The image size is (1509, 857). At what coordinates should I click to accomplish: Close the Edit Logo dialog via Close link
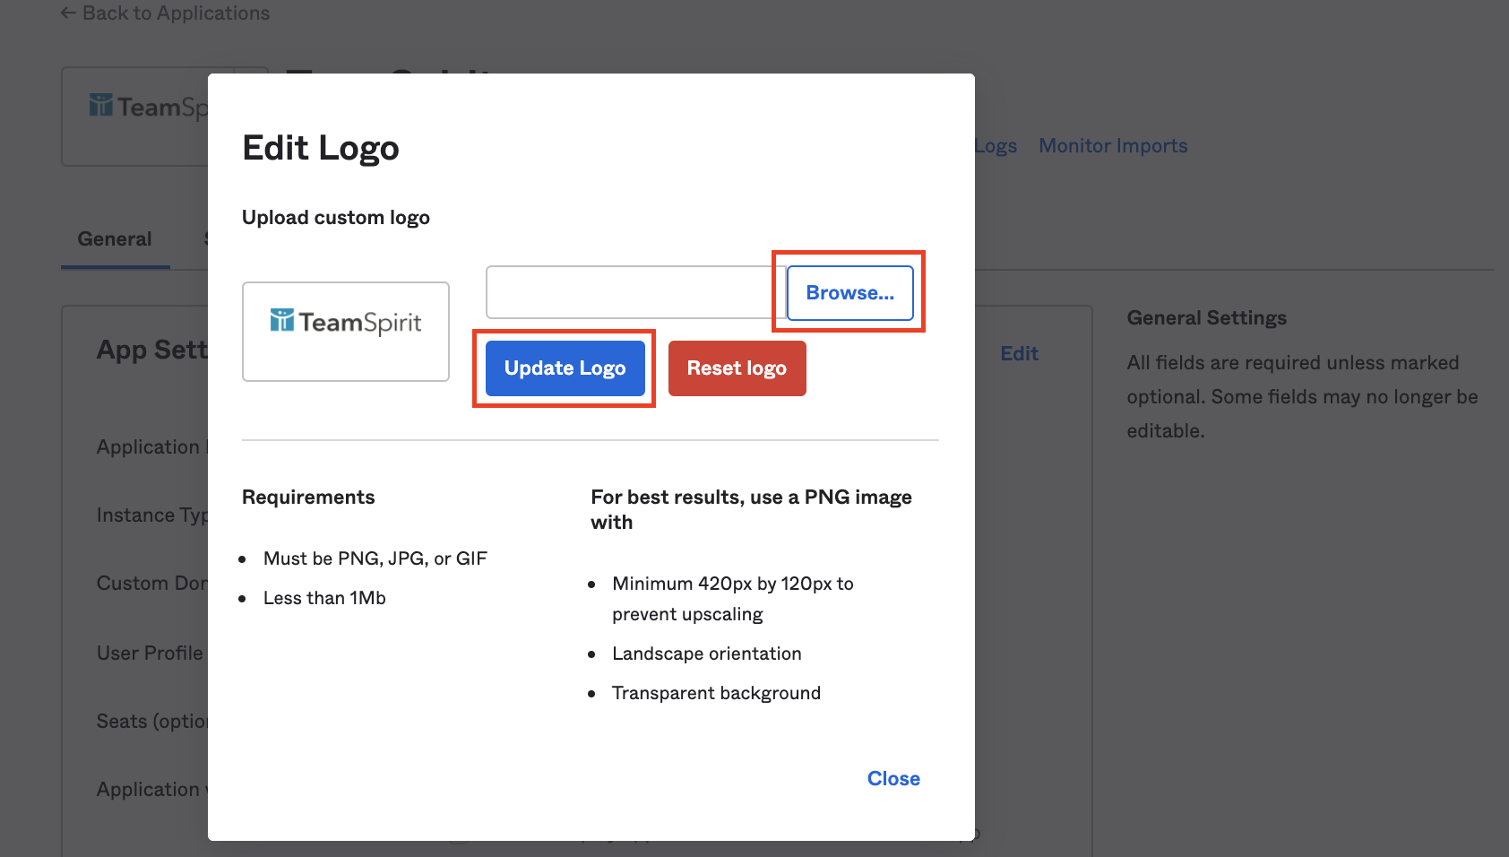coord(892,778)
